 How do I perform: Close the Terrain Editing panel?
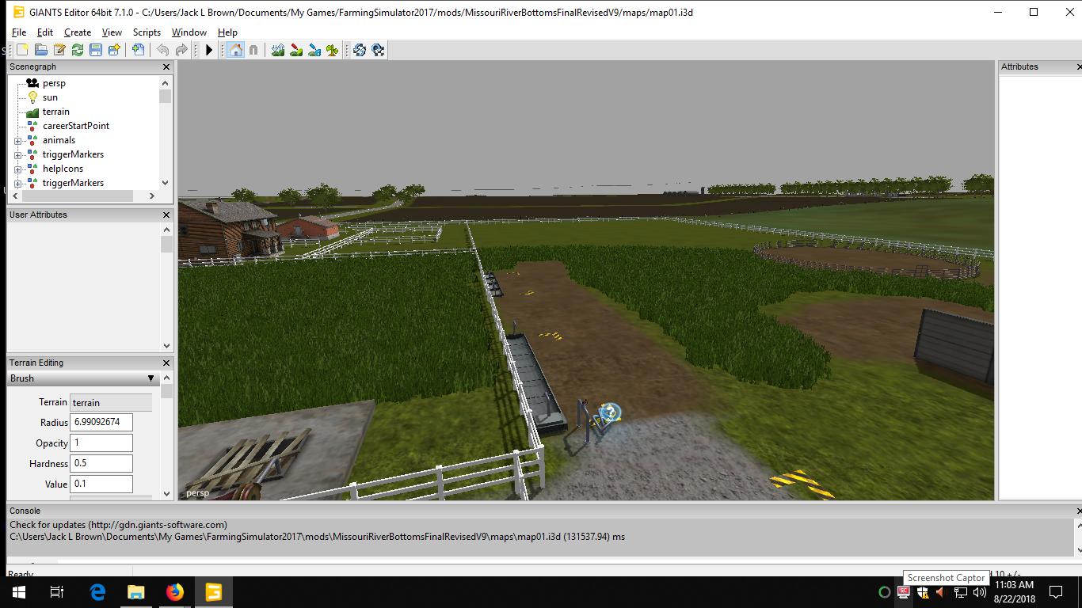[x=166, y=363]
